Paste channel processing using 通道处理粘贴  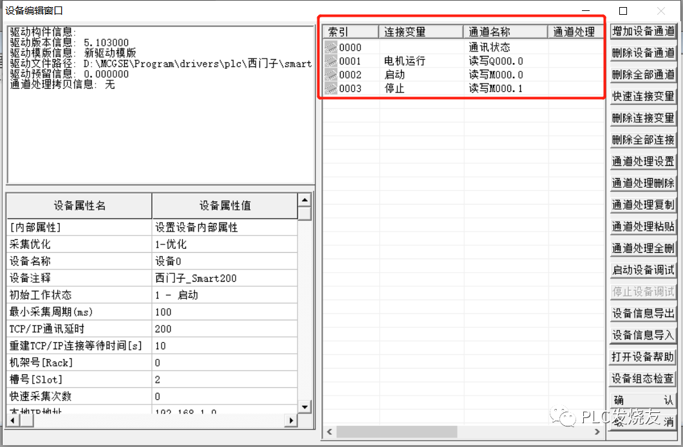click(x=643, y=227)
